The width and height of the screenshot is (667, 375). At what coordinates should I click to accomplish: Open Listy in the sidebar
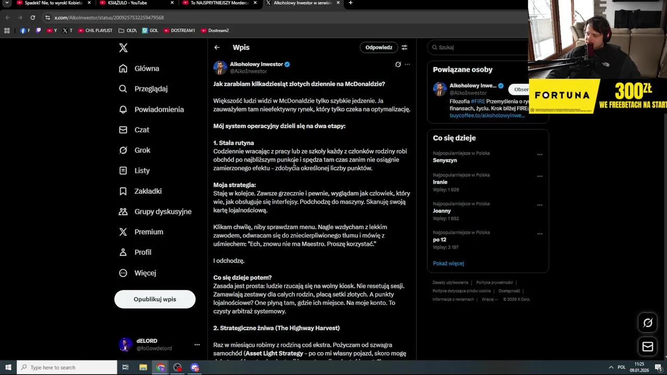tap(134, 170)
